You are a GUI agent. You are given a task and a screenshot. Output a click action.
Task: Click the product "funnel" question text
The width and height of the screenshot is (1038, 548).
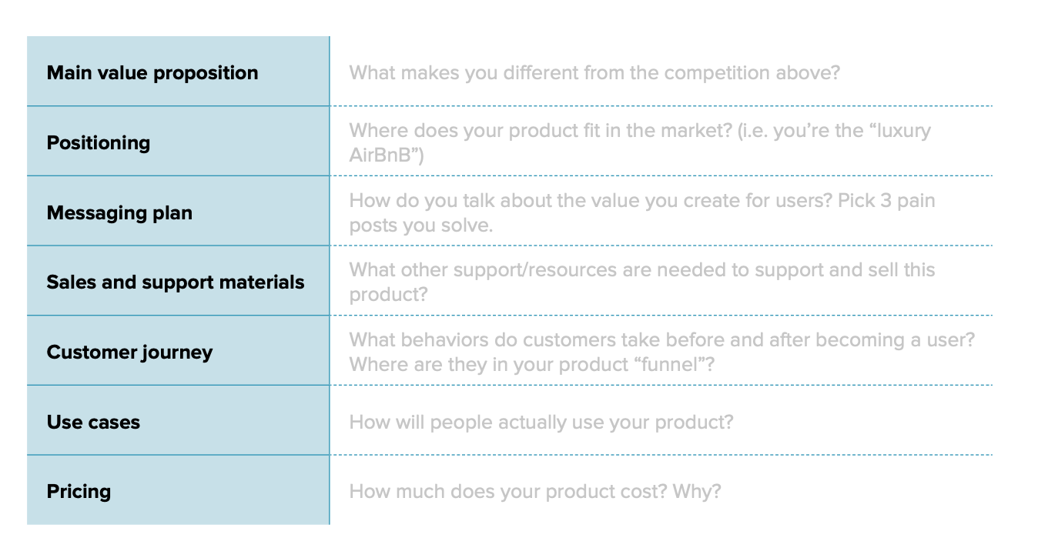coord(531,363)
